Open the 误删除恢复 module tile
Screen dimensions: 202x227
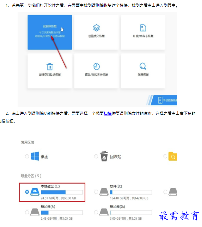click(x=50, y=32)
